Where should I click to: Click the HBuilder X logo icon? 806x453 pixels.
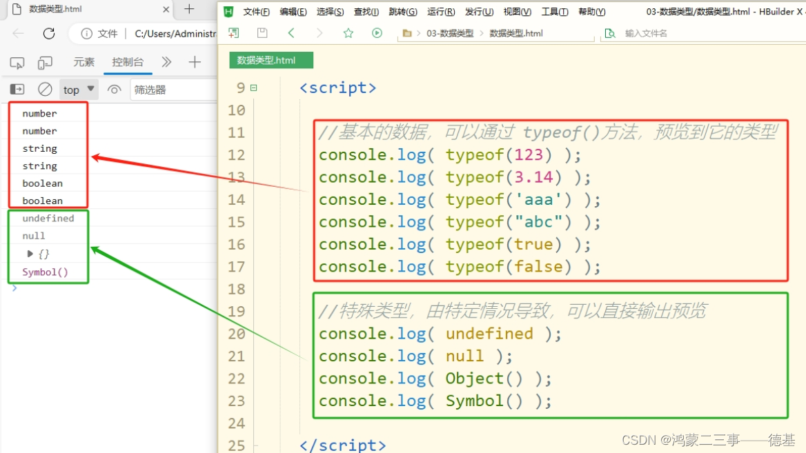228,11
